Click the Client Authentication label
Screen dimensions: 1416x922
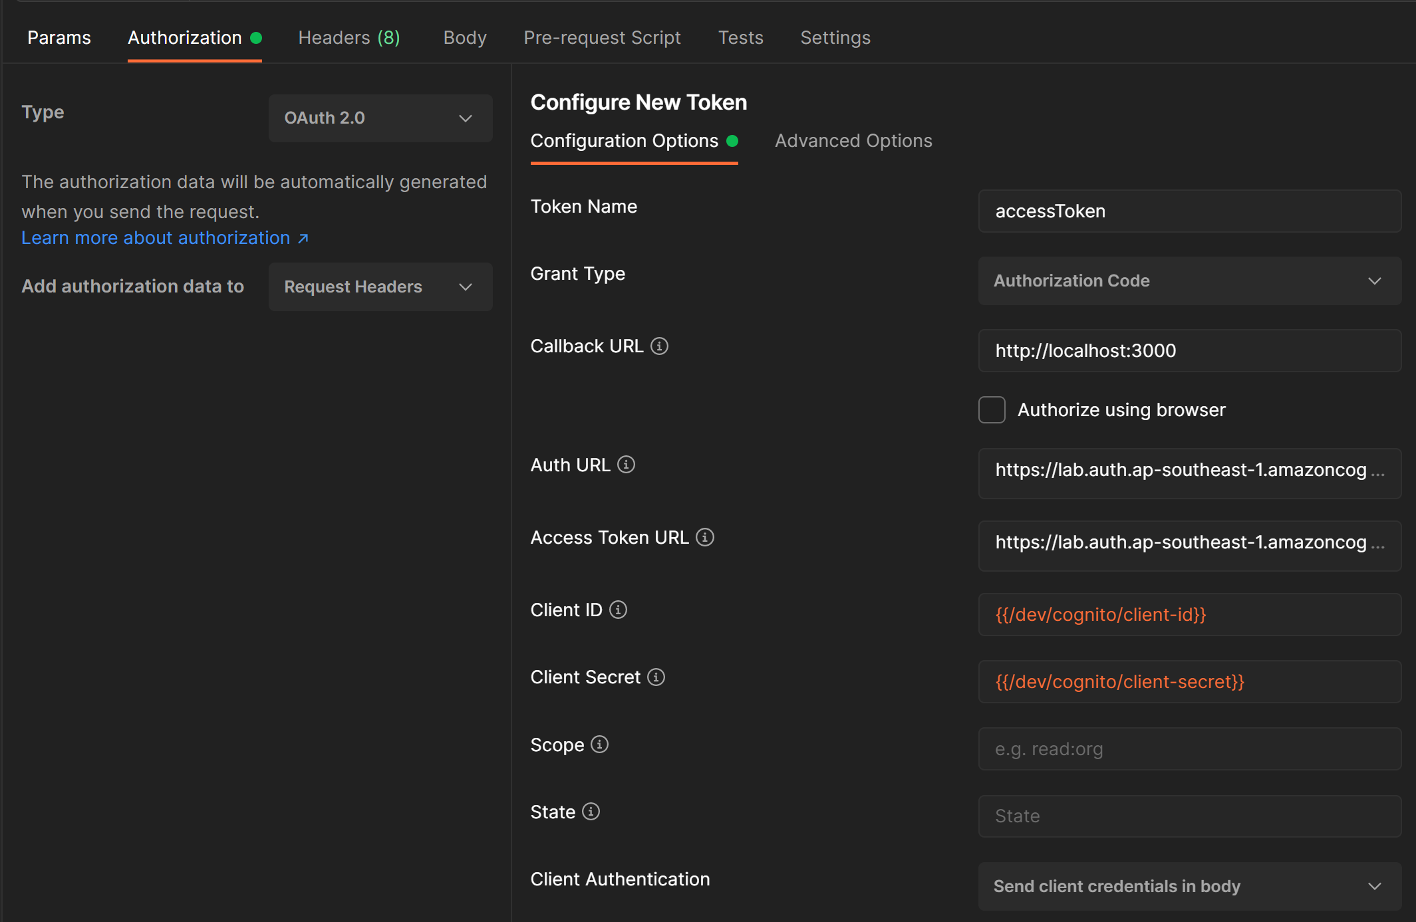point(620,879)
